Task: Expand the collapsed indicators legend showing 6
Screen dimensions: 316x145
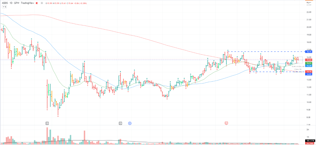Action: coord(4,6)
